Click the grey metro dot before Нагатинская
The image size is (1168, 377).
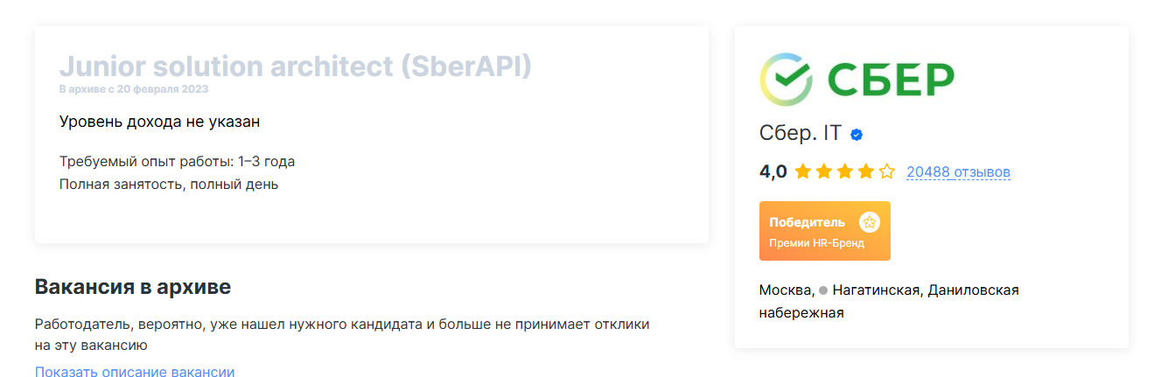(x=823, y=290)
